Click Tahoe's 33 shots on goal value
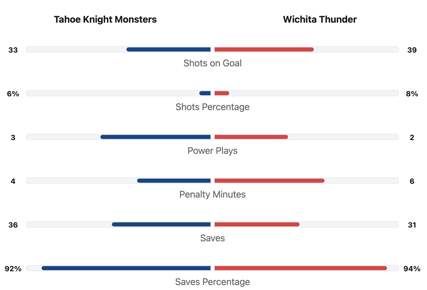The width and height of the screenshot is (427, 290). click(13, 50)
